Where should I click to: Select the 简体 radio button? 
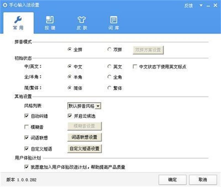[x=70, y=88]
